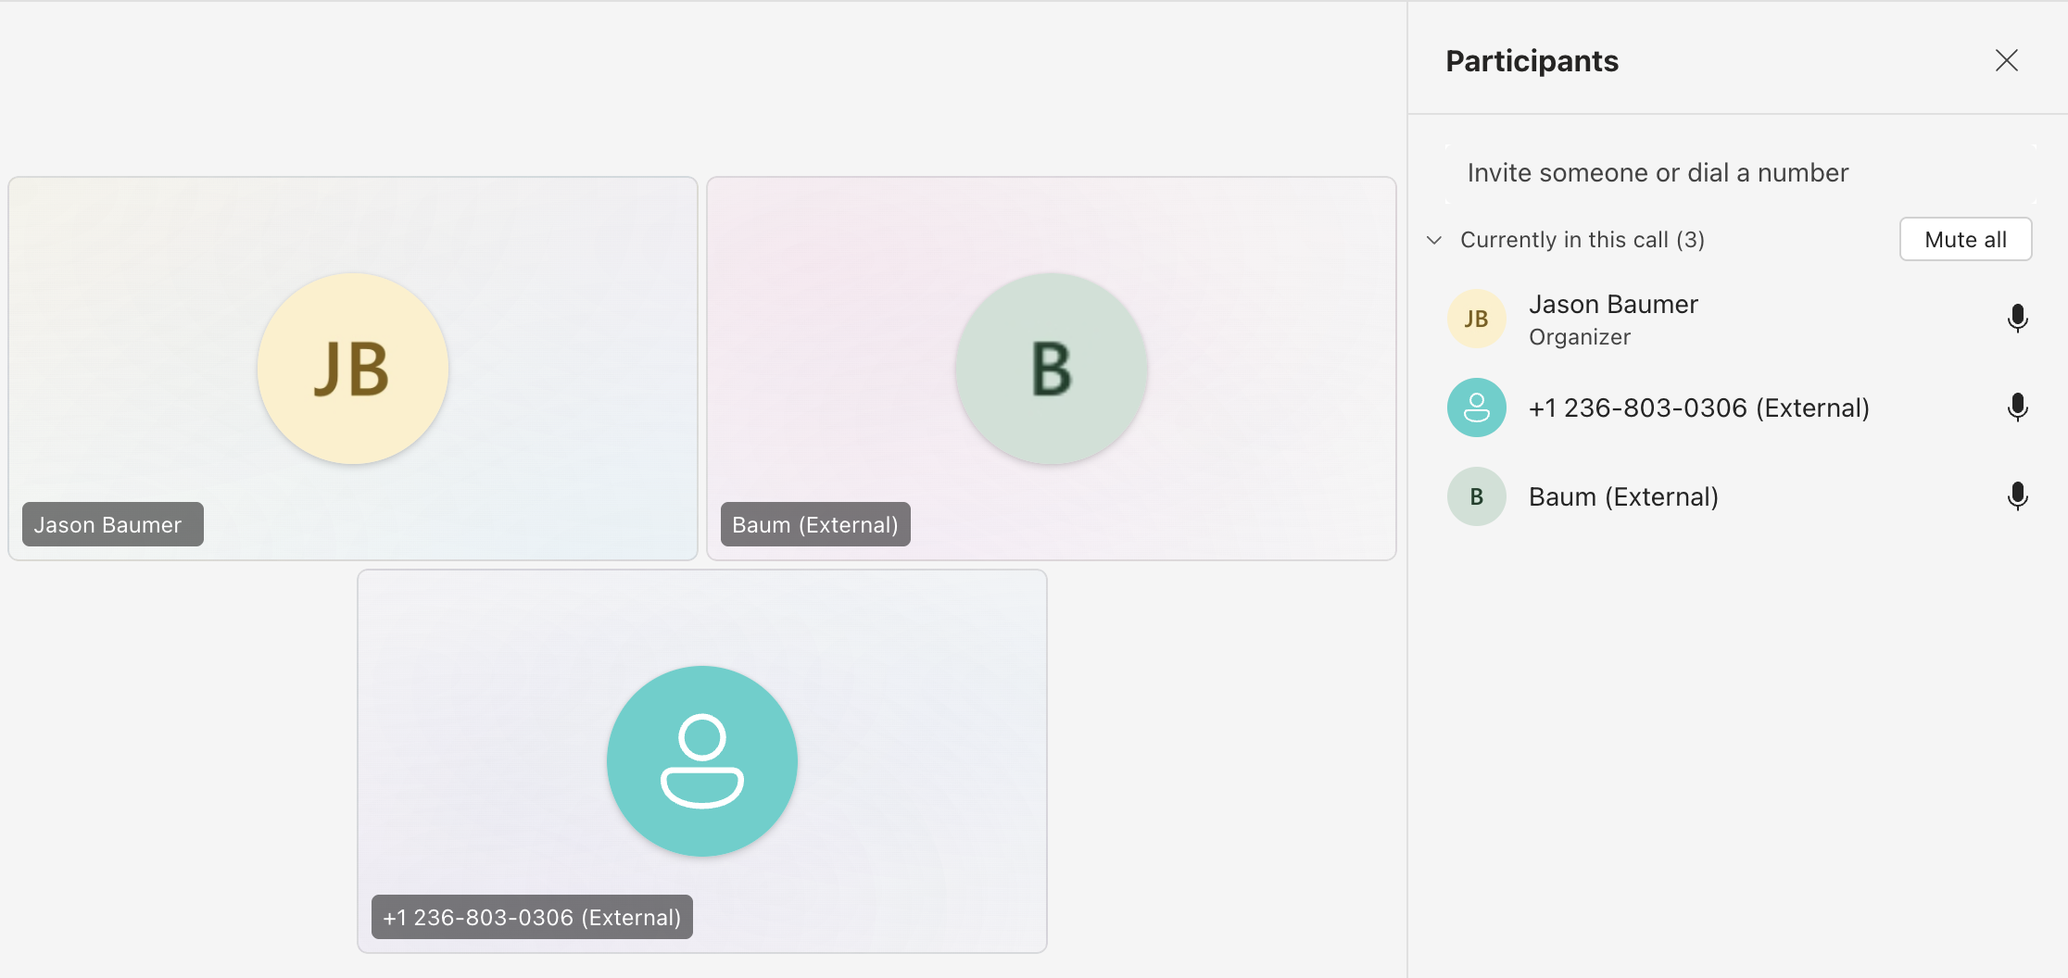The image size is (2068, 978).
Task: Click the microphone icon beside Jason Baumer
Action: 2018,318
